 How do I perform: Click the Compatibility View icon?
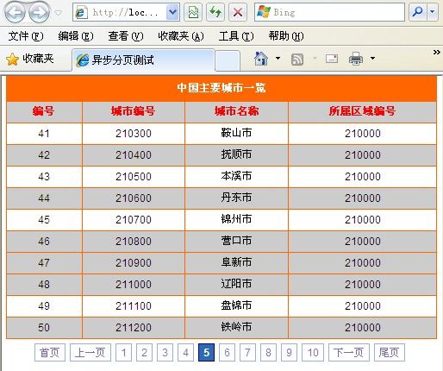(x=193, y=12)
